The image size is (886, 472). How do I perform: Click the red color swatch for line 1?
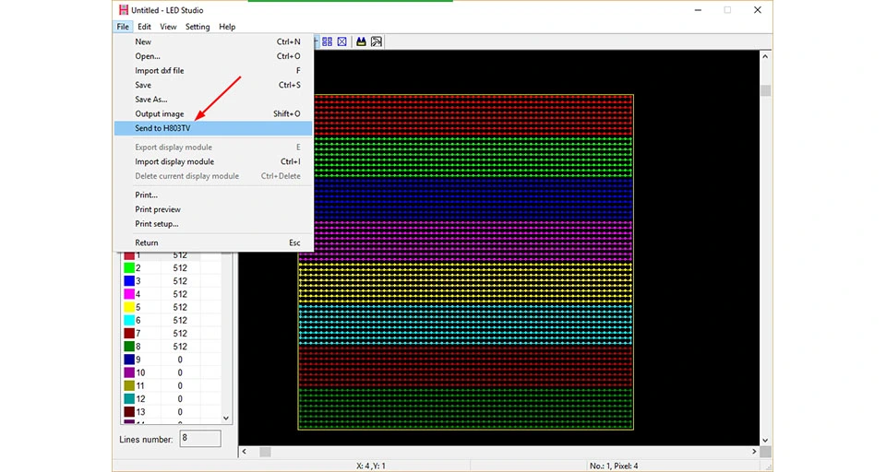(129, 255)
